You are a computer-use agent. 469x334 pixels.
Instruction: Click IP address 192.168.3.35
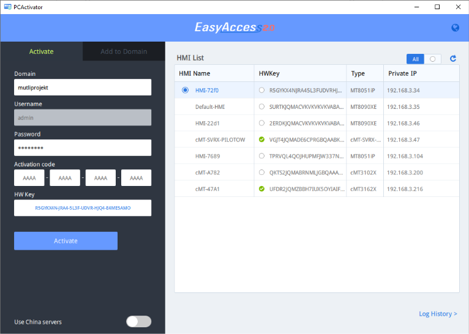tap(403, 106)
